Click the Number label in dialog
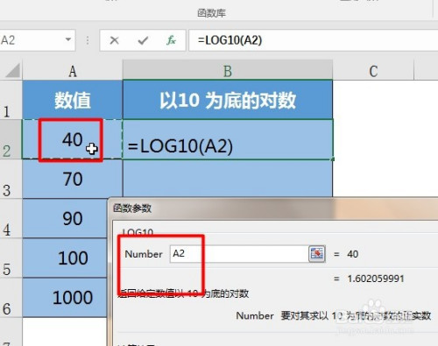438x346 pixels. [144, 254]
